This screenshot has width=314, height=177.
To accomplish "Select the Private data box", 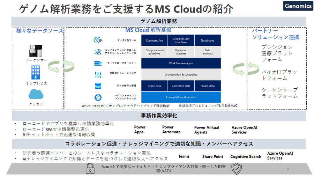I will click(x=208, y=86).
